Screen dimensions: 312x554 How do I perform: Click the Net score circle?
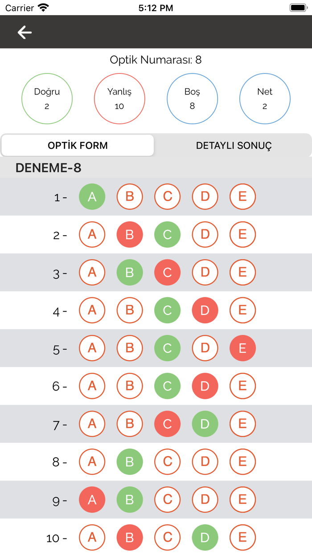tap(265, 98)
